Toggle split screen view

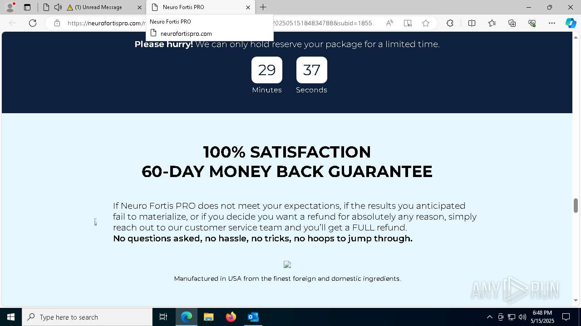tap(472, 23)
